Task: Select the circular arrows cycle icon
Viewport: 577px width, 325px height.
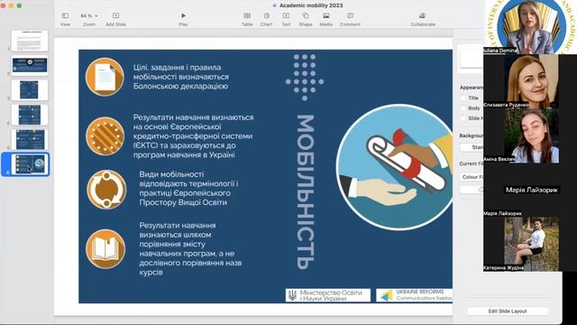Action: tap(106, 189)
